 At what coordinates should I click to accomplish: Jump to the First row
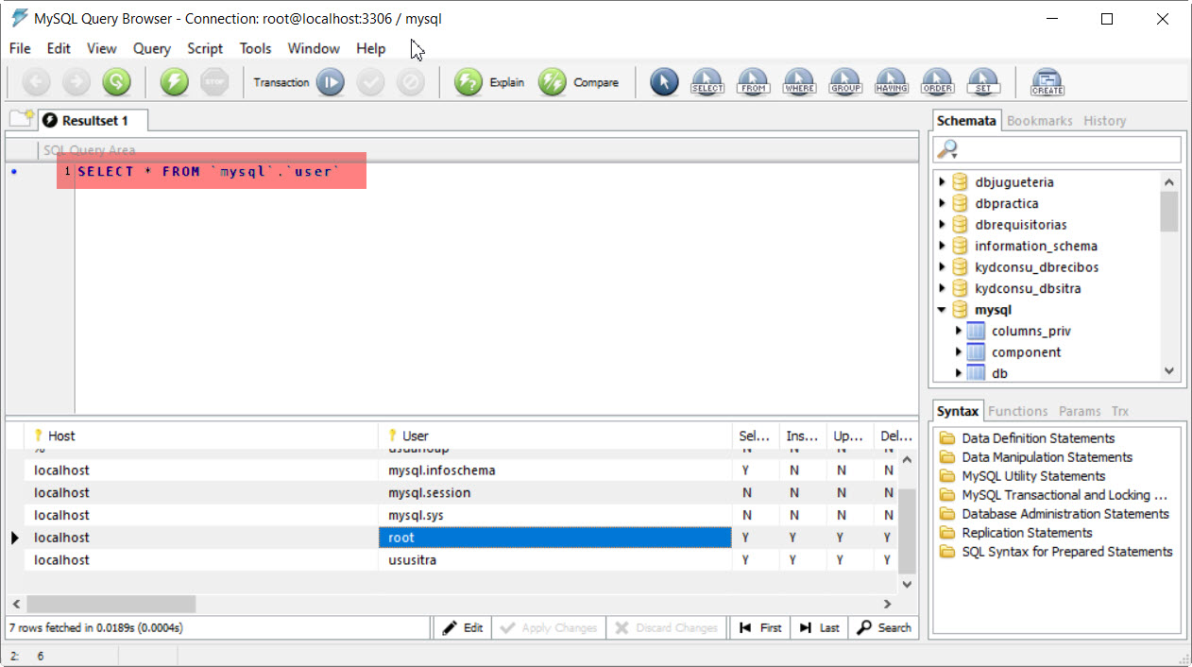(761, 627)
